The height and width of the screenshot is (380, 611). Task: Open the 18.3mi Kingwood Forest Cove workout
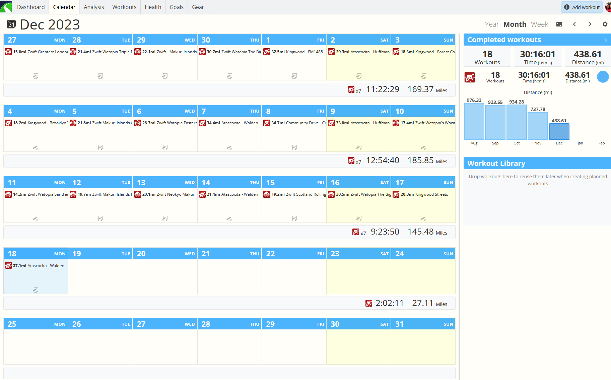click(424, 52)
